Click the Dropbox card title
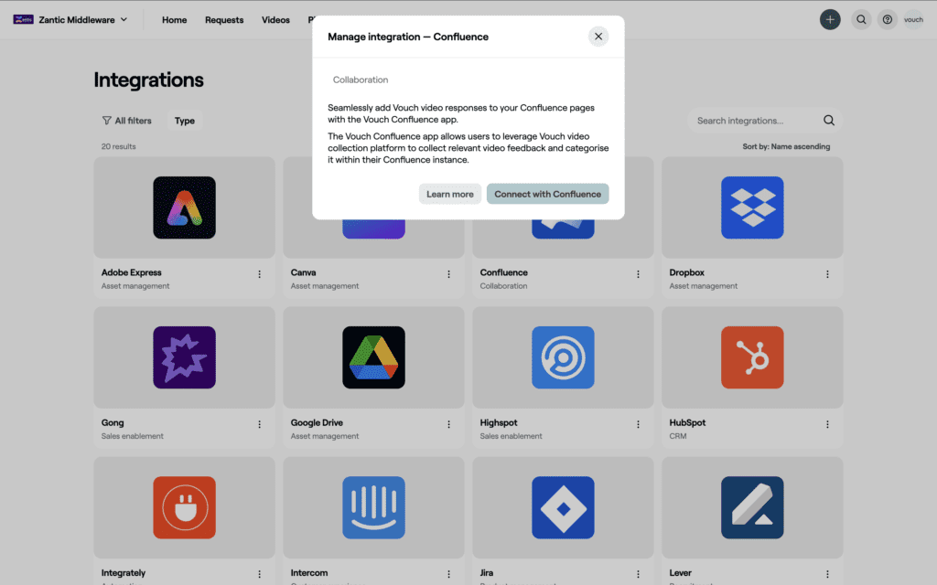This screenshot has width=937, height=585. pyautogui.click(x=686, y=272)
